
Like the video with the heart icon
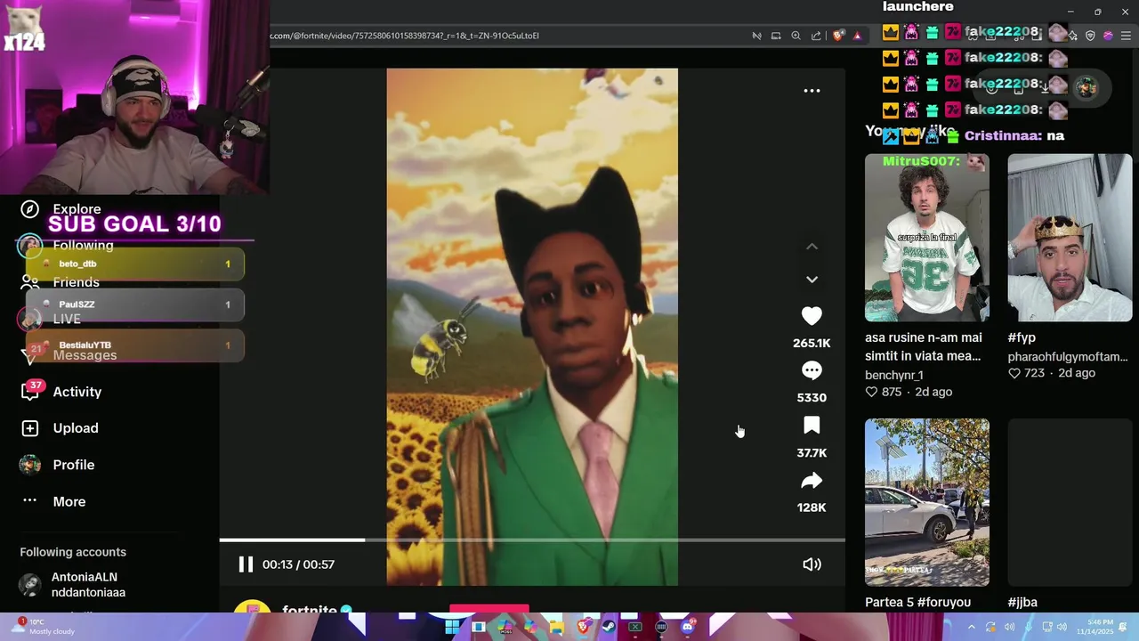click(812, 316)
